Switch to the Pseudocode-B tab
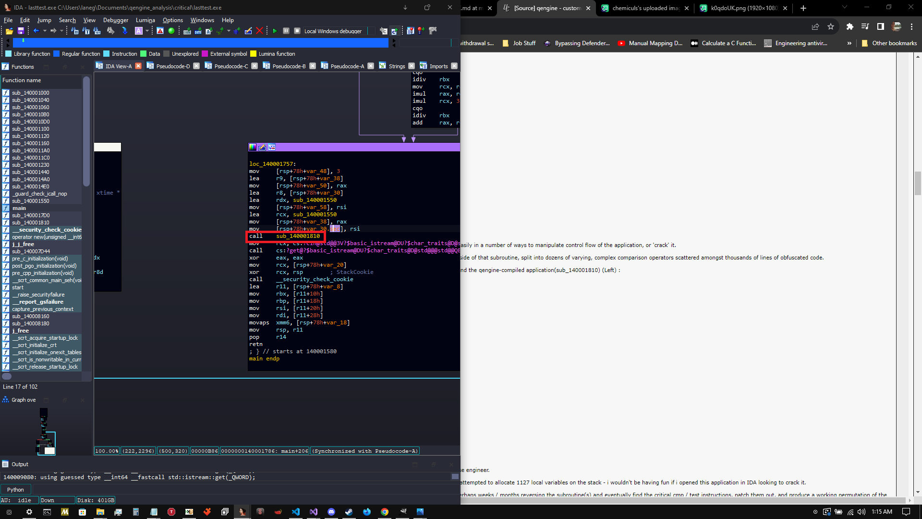The height and width of the screenshot is (519, 922). point(288,66)
